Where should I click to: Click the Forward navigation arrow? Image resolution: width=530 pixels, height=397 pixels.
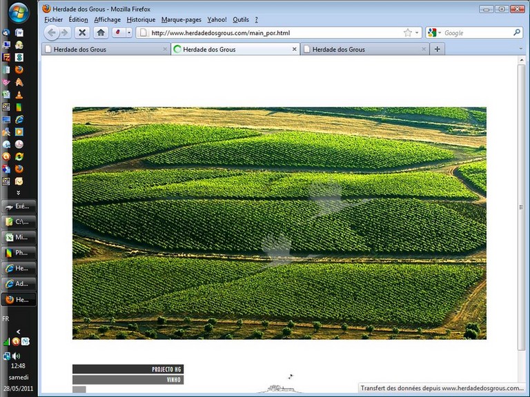click(65, 32)
